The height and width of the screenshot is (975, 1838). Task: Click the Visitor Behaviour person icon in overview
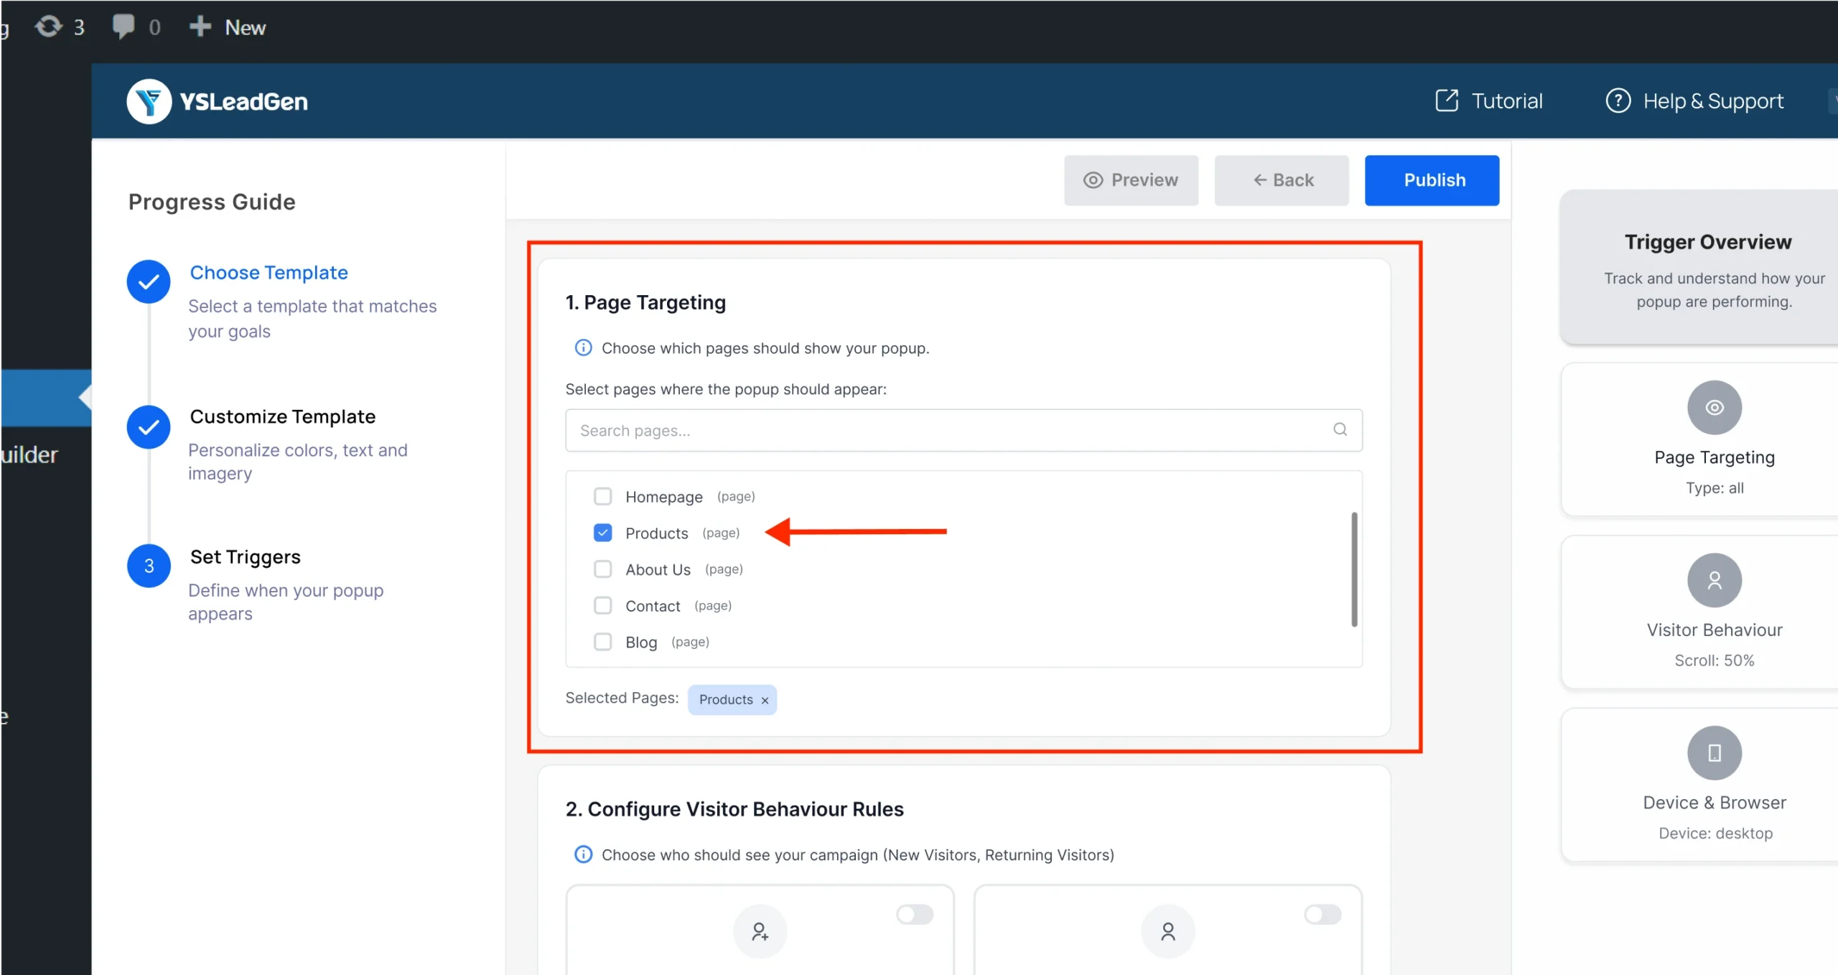point(1714,580)
